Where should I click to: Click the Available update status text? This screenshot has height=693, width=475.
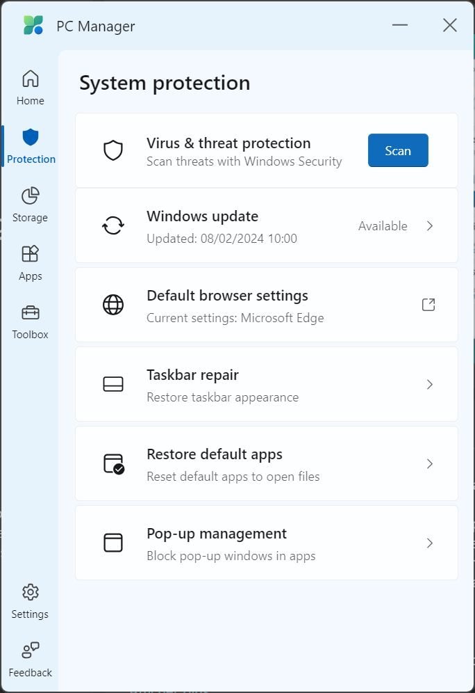pos(383,226)
